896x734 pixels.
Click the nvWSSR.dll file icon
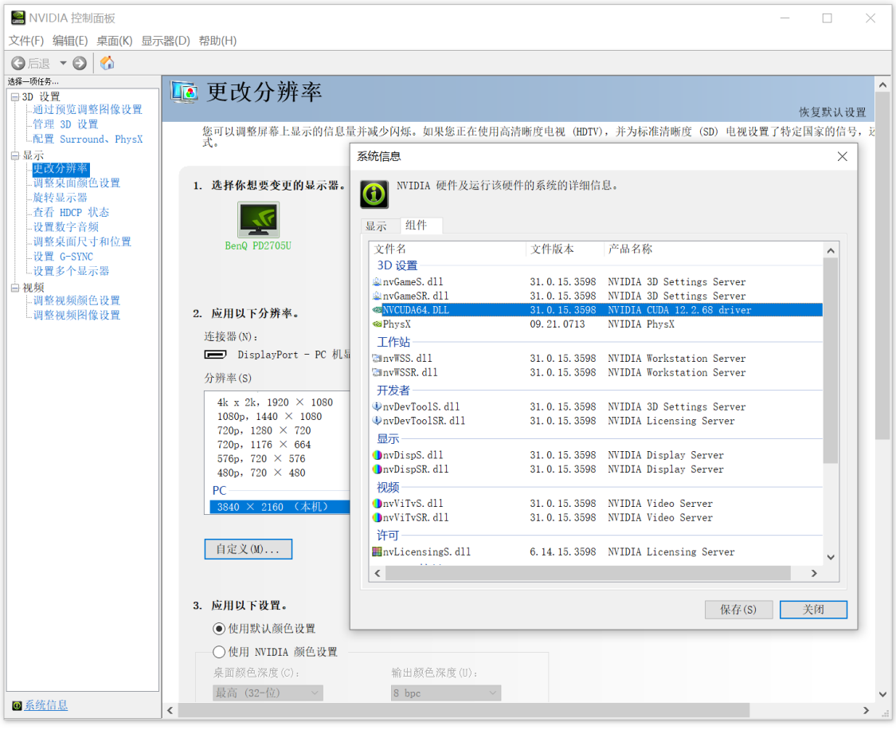click(378, 373)
